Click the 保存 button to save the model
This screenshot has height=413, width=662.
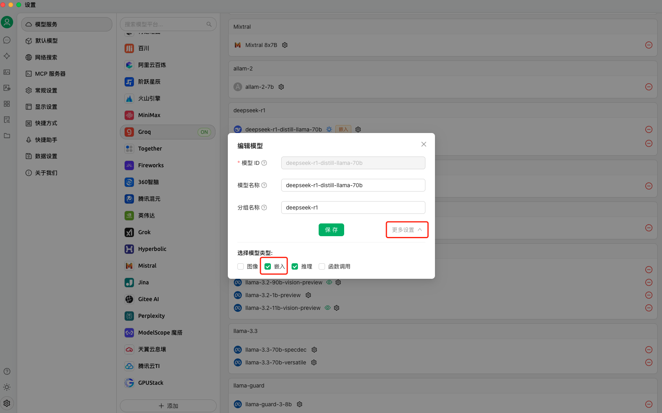click(331, 230)
